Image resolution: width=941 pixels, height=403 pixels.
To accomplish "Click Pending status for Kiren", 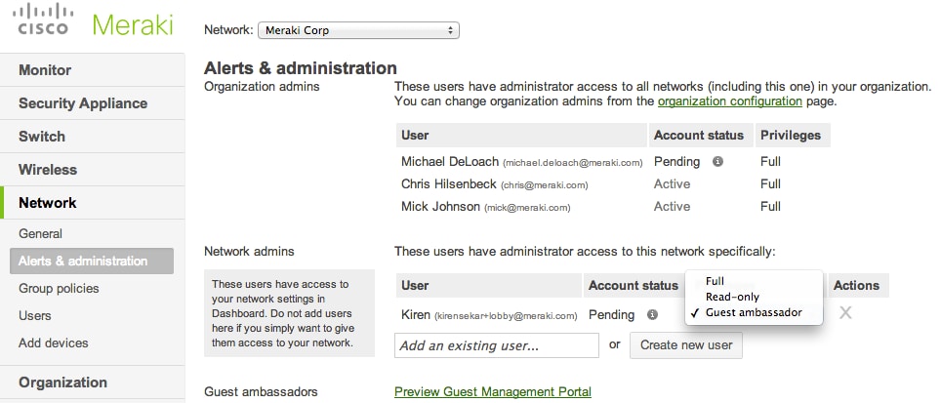I will [x=611, y=314].
